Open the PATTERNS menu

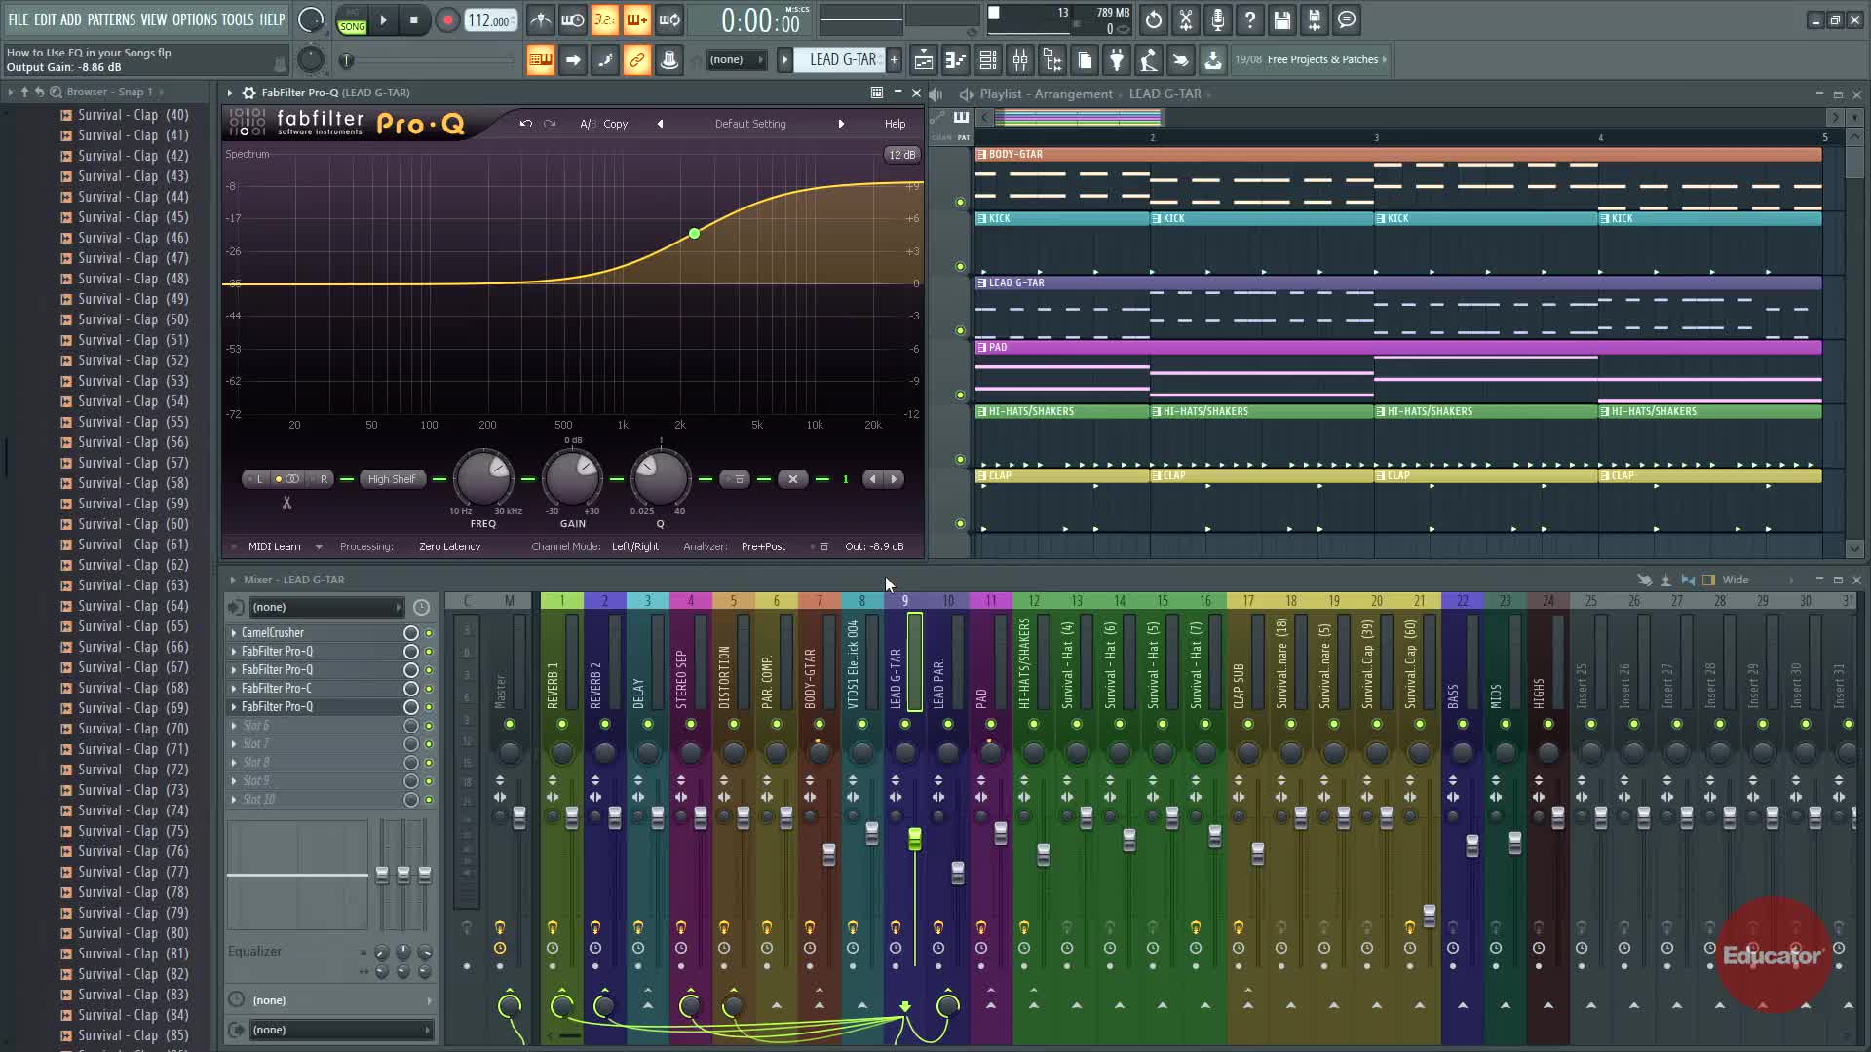[x=111, y=19]
